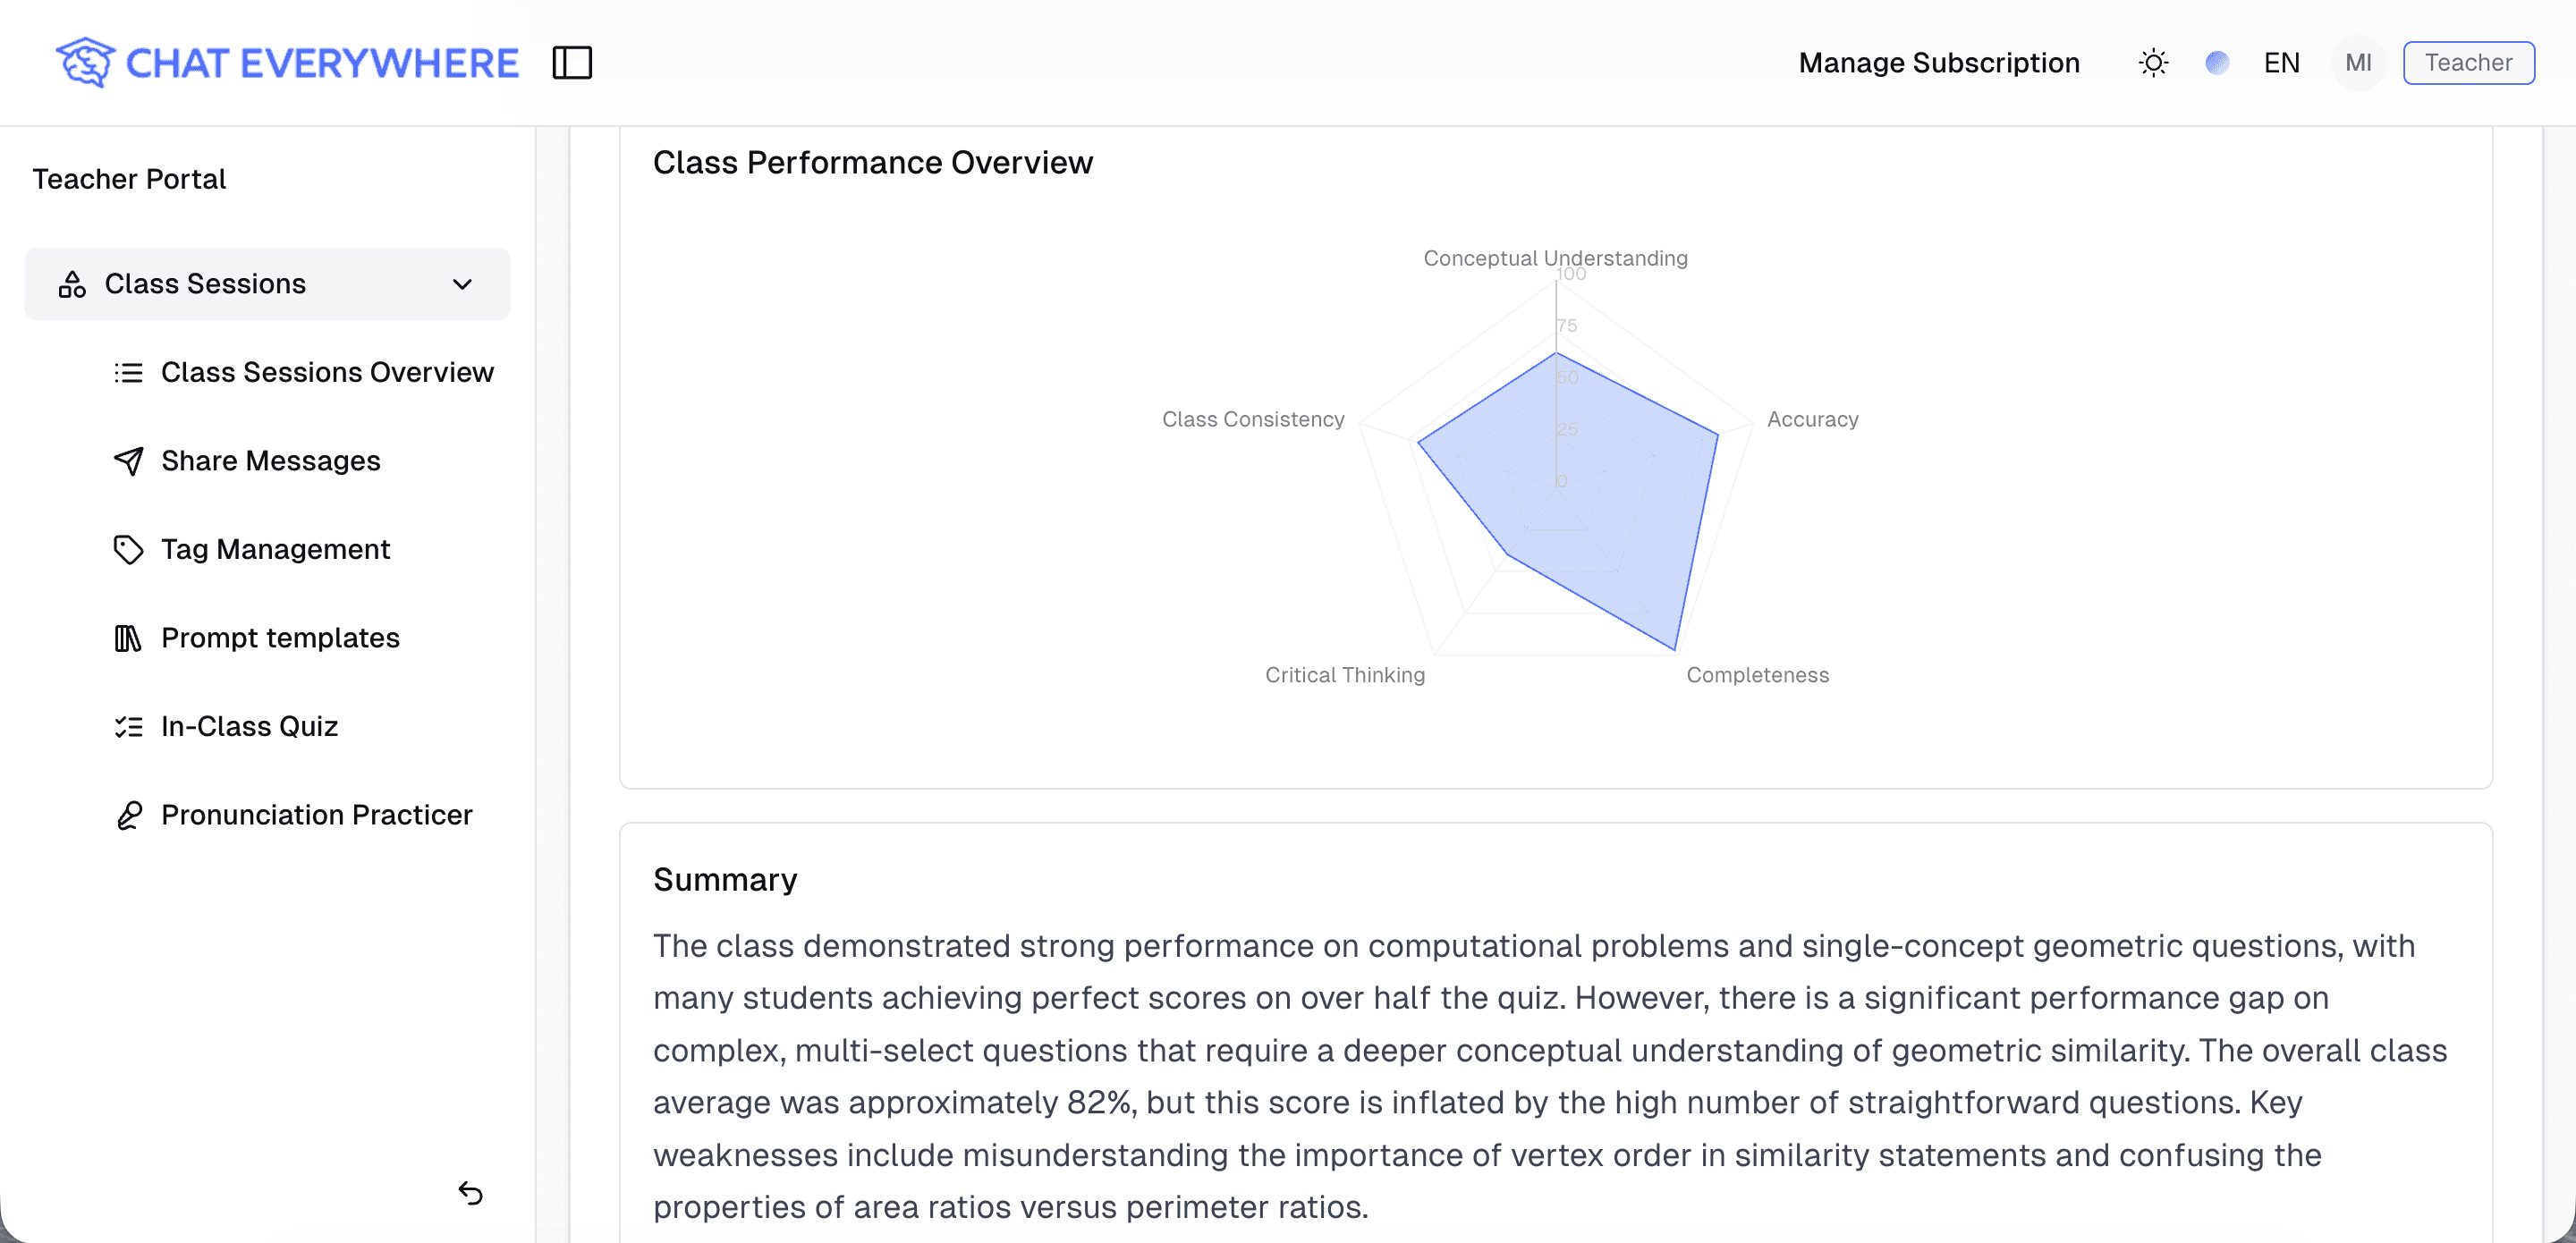Open the Pronunciation Practicer page
The image size is (2576, 1243).
316,815
